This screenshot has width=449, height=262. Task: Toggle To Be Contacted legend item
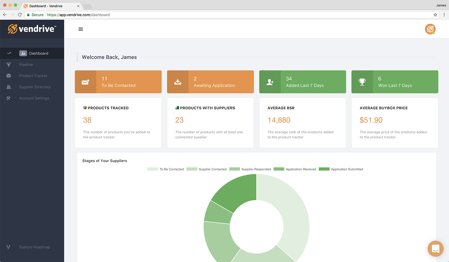coord(166,169)
